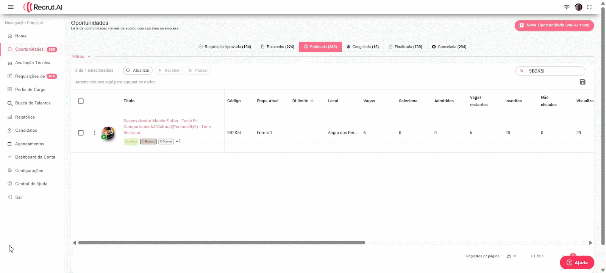Open the three-dot row actions menu

tap(95, 133)
